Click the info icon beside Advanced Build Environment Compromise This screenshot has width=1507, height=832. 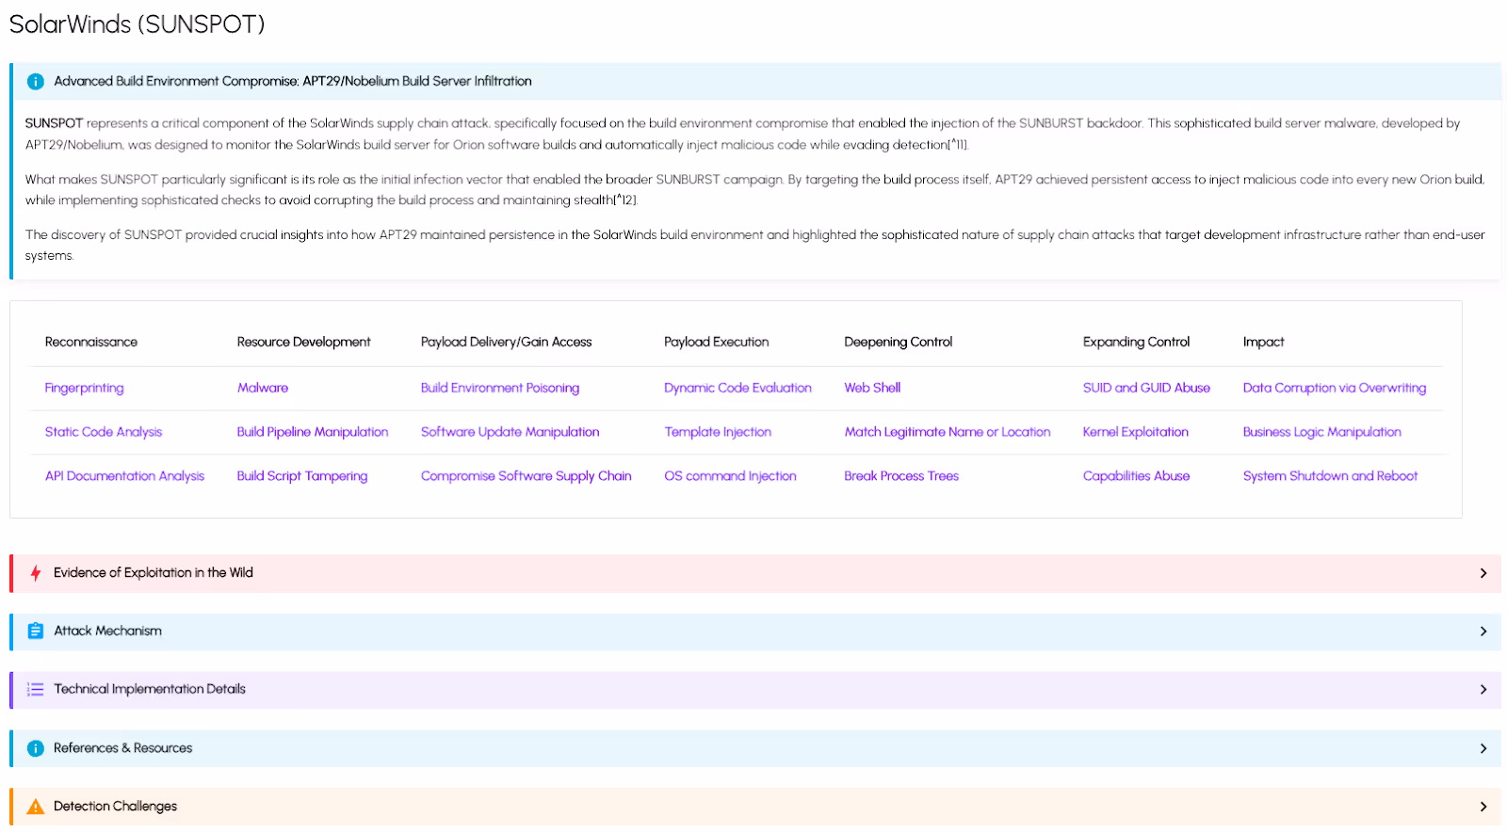coord(36,82)
